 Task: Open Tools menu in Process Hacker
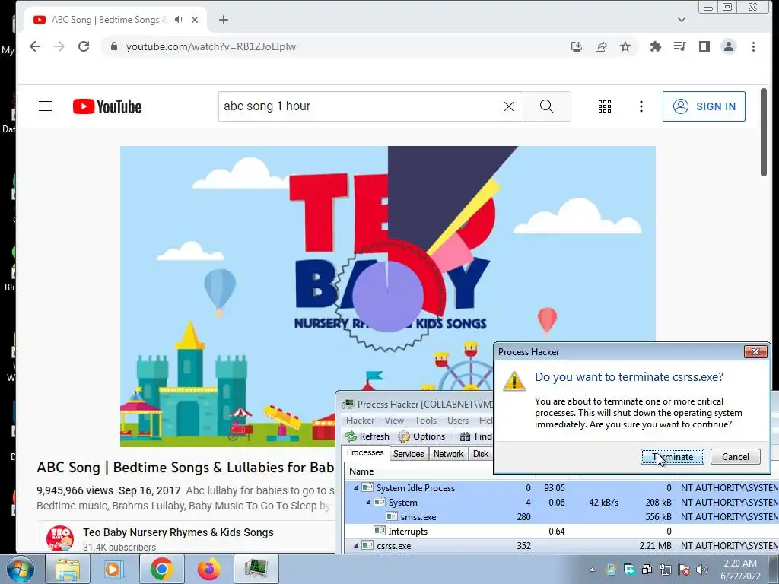click(426, 420)
